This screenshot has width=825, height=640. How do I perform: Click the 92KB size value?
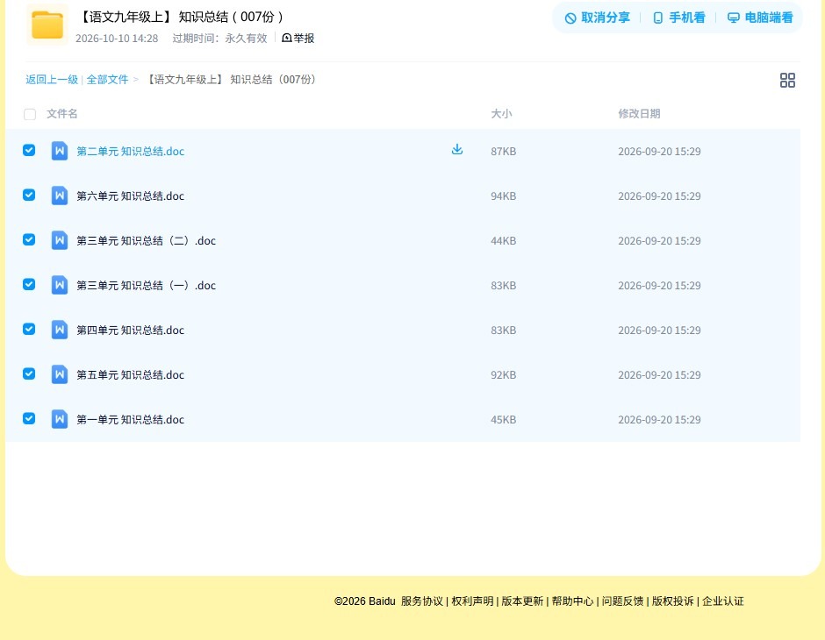(504, 374)
